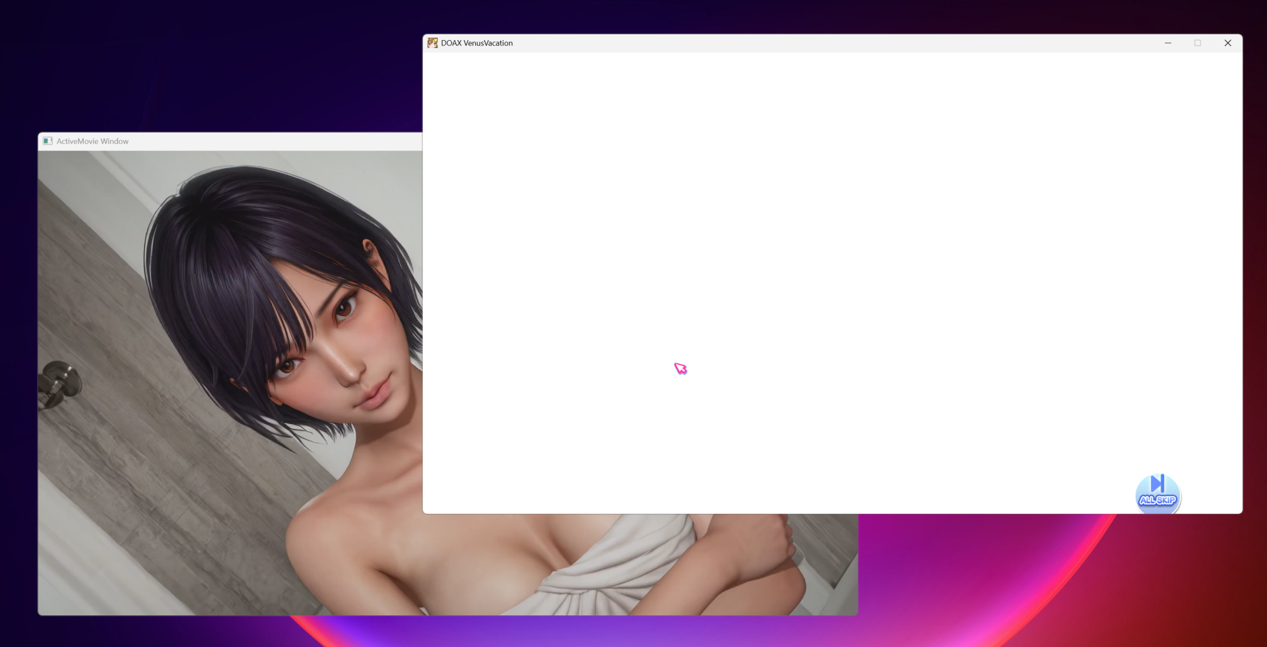
Task: Maximize the DOAX VenusVacation window
Action: (1198, 43)
